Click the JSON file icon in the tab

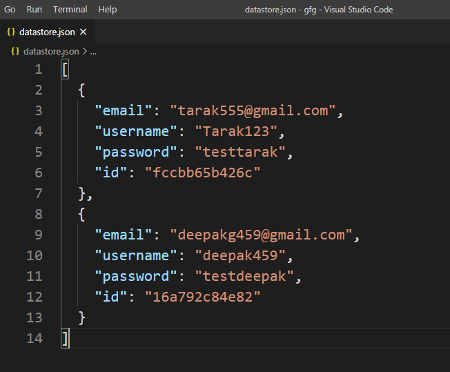(11, 32)
